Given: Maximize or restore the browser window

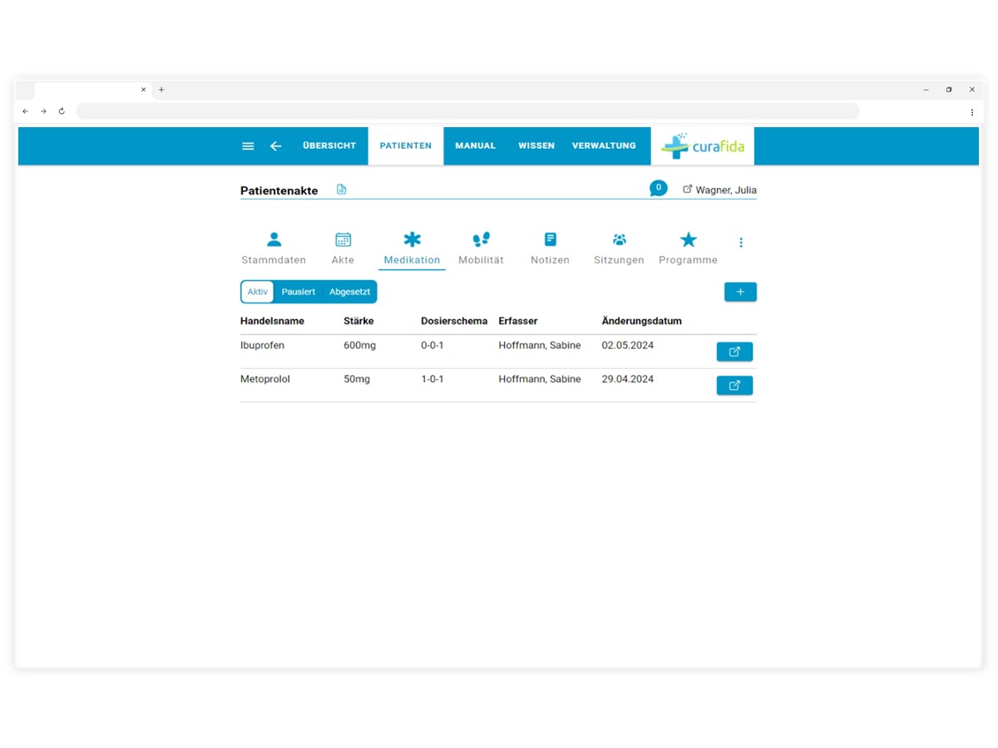Looking at the screenshot, I should [x=949, y=90].
